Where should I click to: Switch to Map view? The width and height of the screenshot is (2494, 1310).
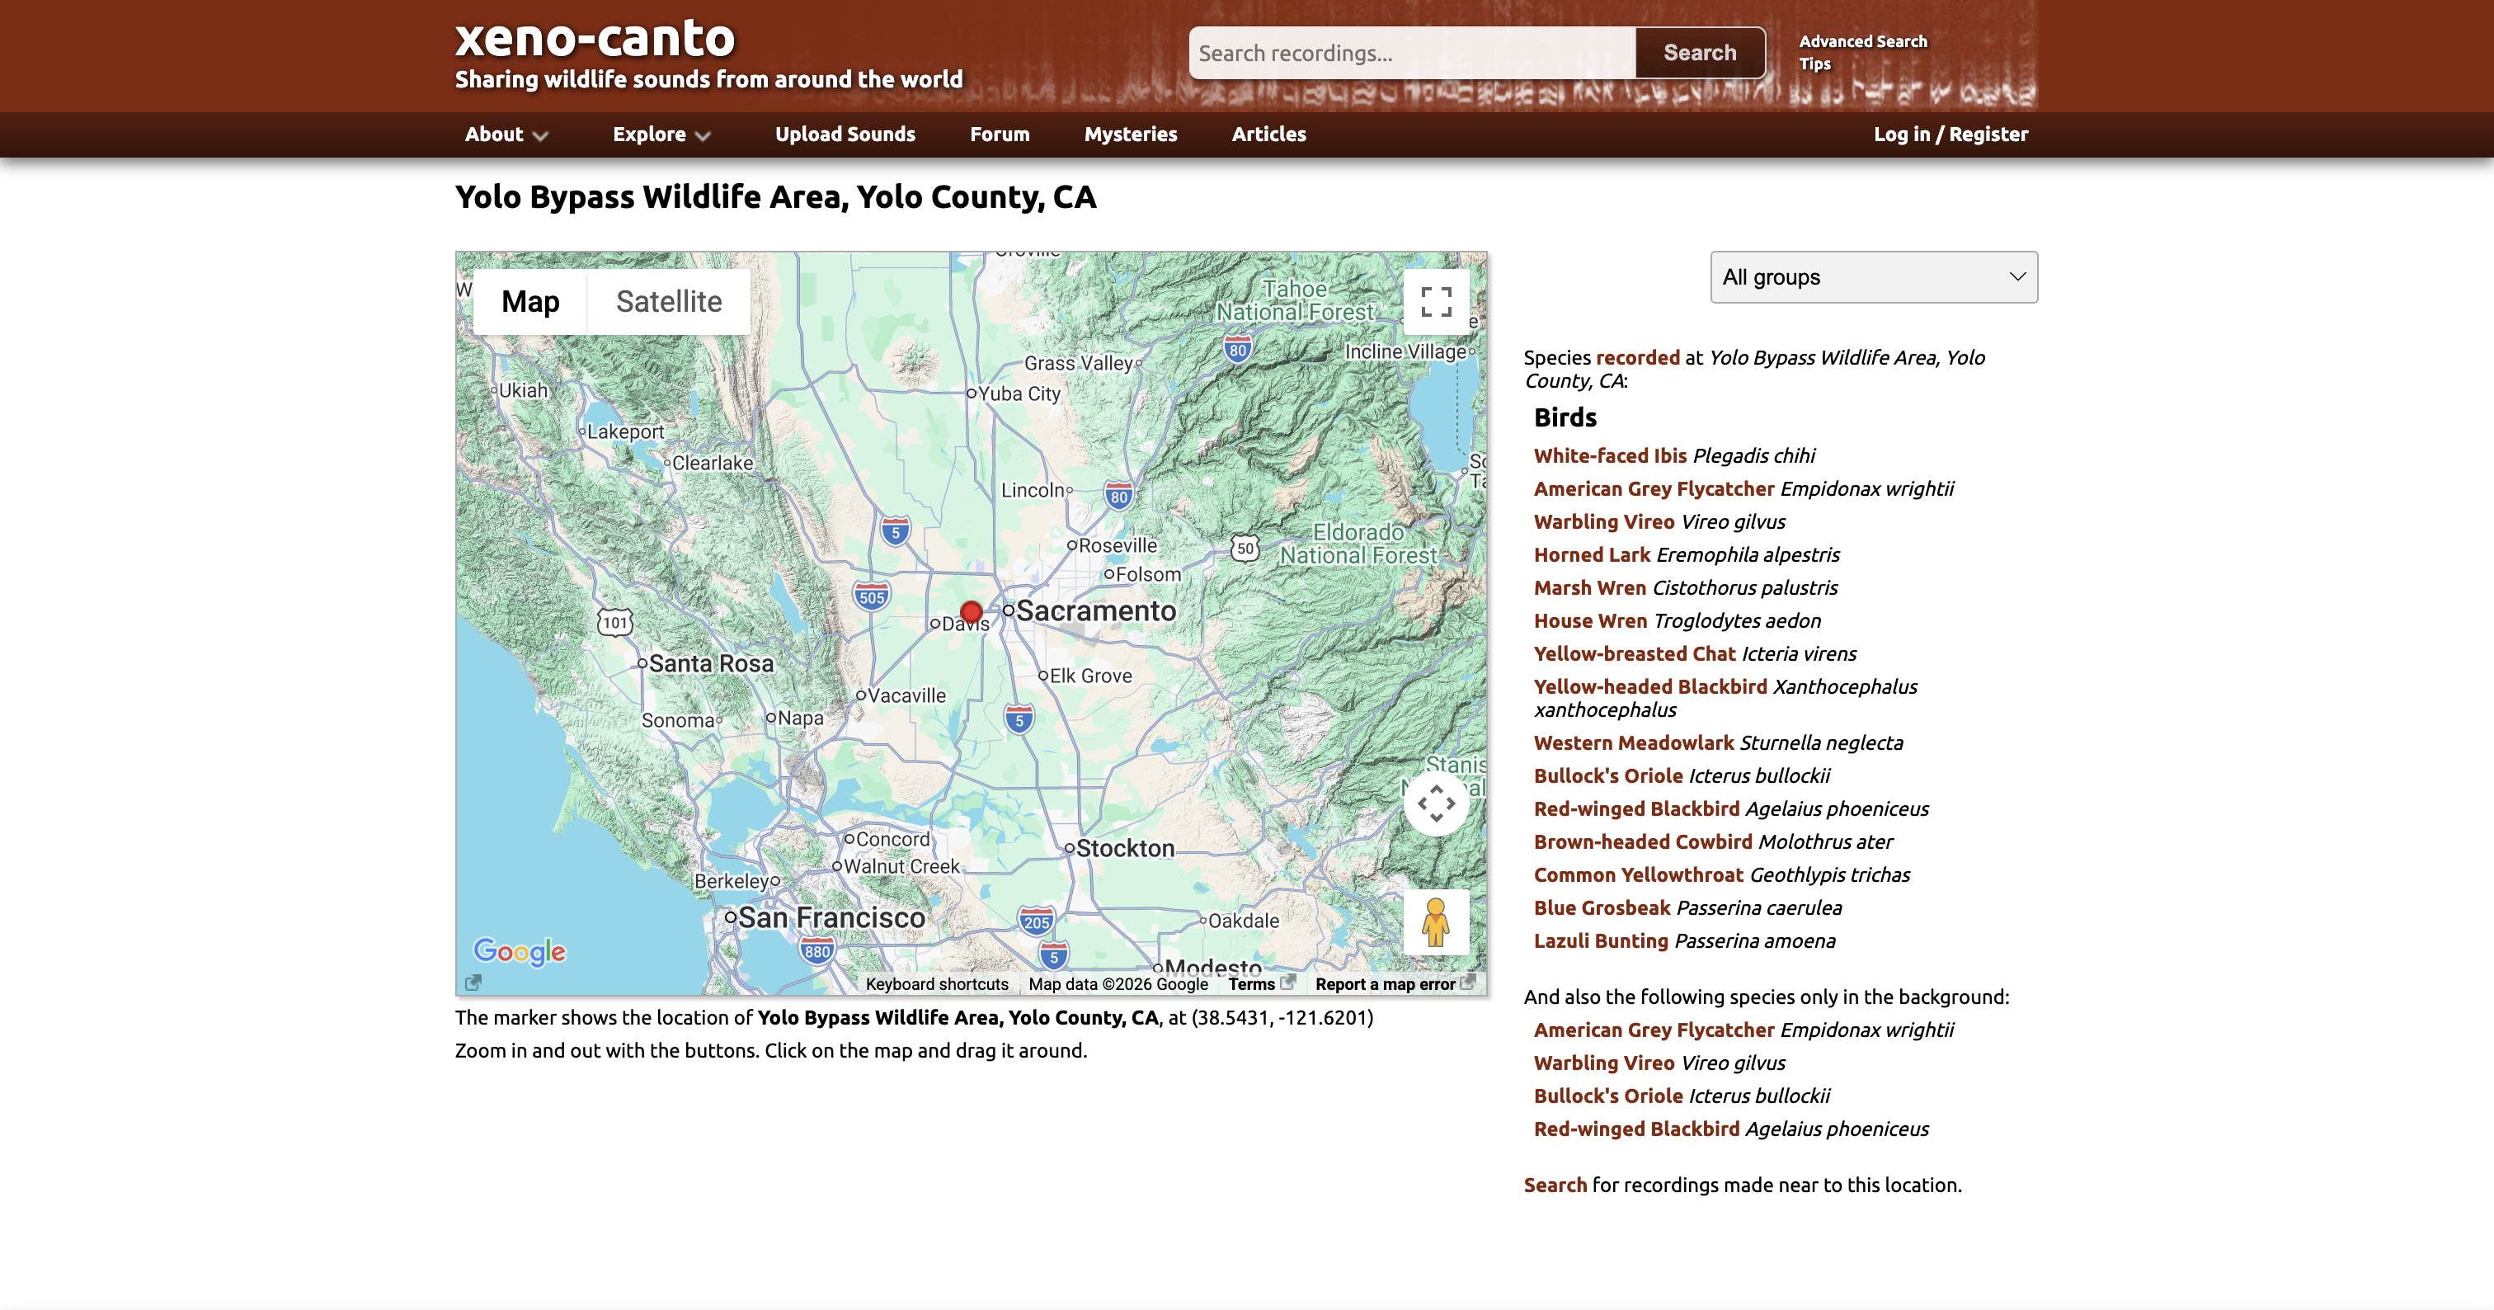(530, 301)
